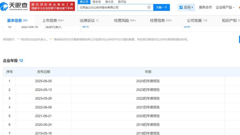
Task: Click the company name search input field
Action: click(x=112, y=7)
